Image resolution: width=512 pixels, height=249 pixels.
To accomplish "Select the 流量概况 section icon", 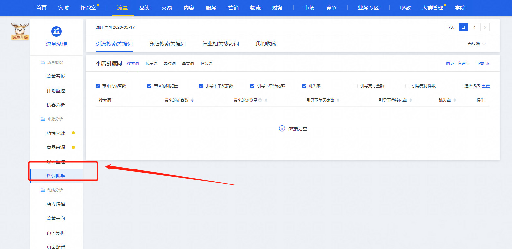I will [x=43, y=62].
